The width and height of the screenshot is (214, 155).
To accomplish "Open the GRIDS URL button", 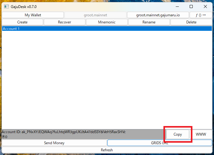I will point(159,143).
